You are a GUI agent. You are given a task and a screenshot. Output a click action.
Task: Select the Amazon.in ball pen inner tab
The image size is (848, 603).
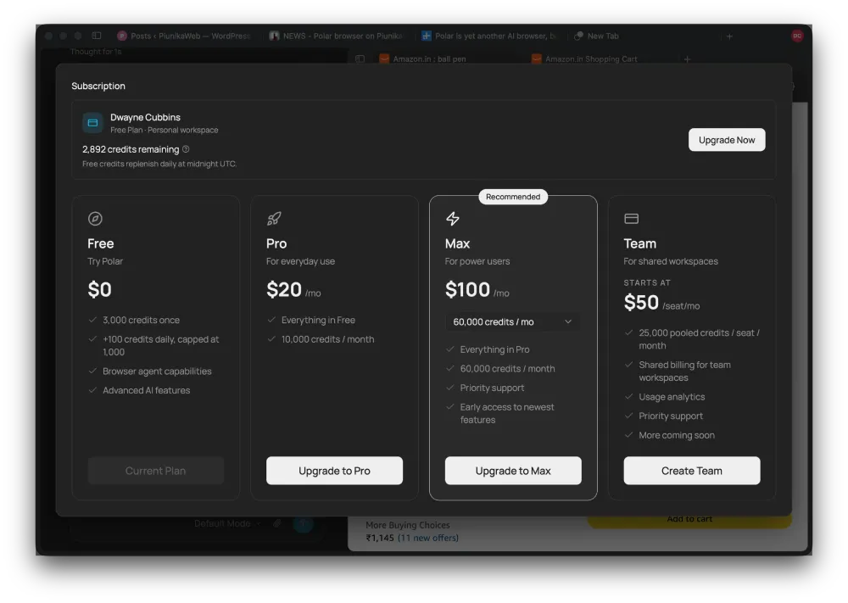tap(423, 59)
